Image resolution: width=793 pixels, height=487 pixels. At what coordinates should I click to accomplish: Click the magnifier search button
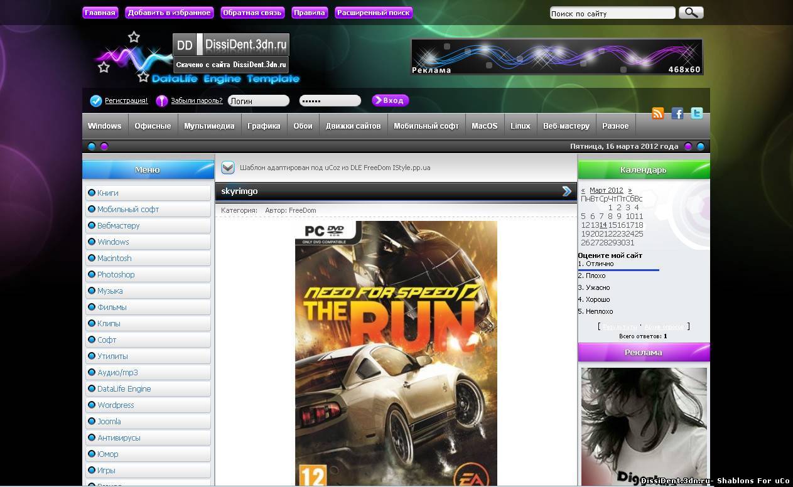[691, 13]
